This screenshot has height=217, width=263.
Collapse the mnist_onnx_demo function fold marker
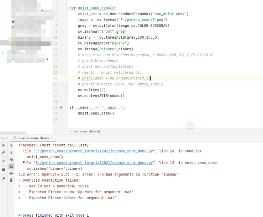pos(68,8)
